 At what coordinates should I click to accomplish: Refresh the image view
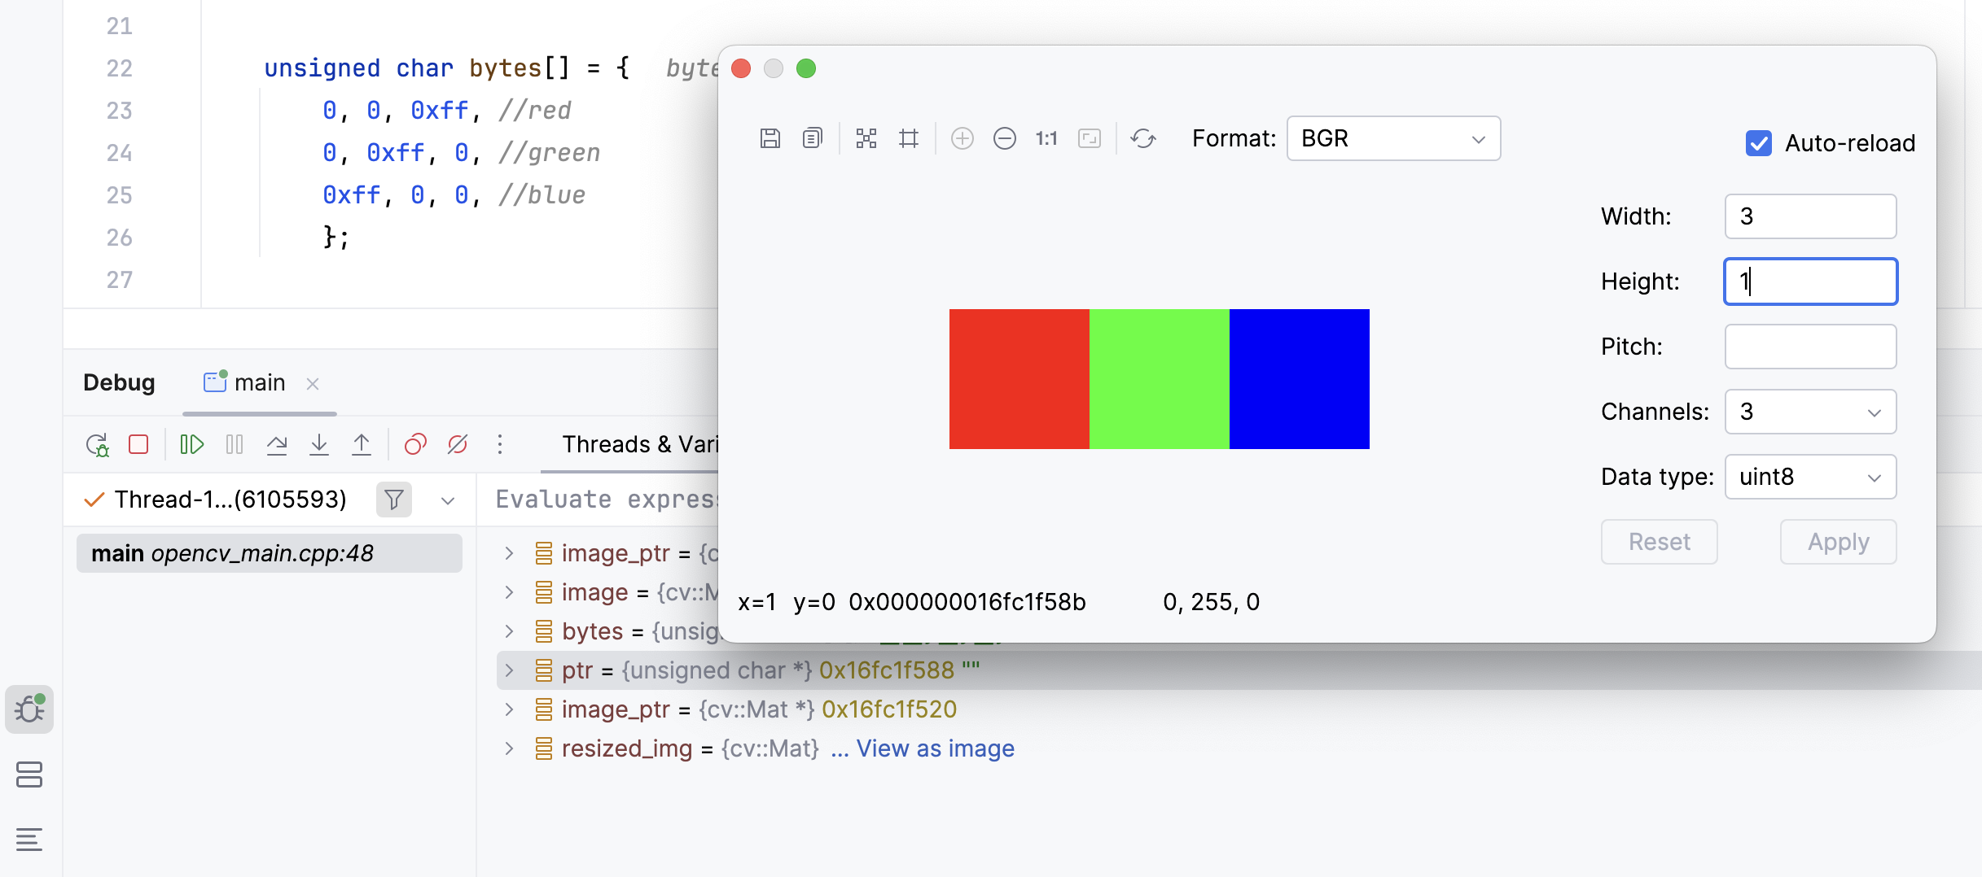point(1142,138)
